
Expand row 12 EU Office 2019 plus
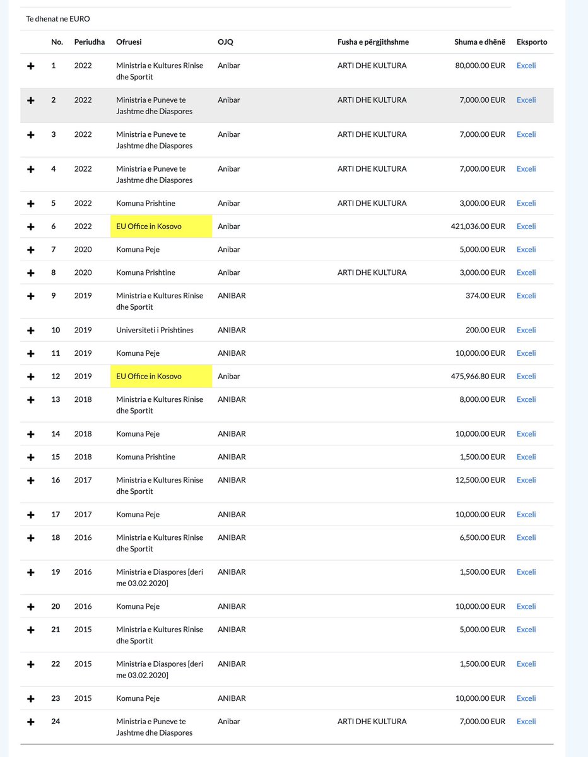(x=31, y=377)
